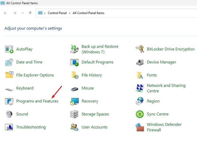
Task: Click the Up one level arrow
Action: click(30, 13)
